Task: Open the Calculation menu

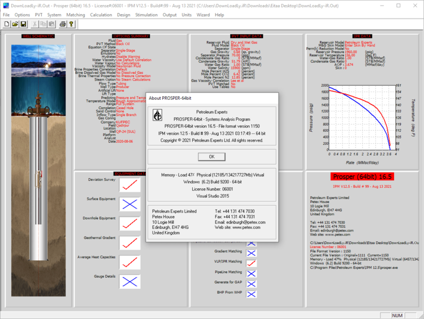Action: click(101, 15)
